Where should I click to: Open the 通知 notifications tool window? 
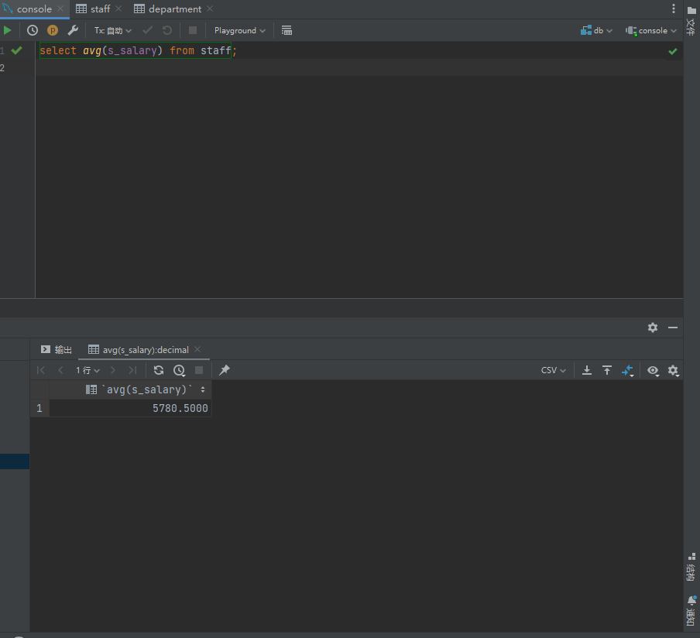(691, 610)
